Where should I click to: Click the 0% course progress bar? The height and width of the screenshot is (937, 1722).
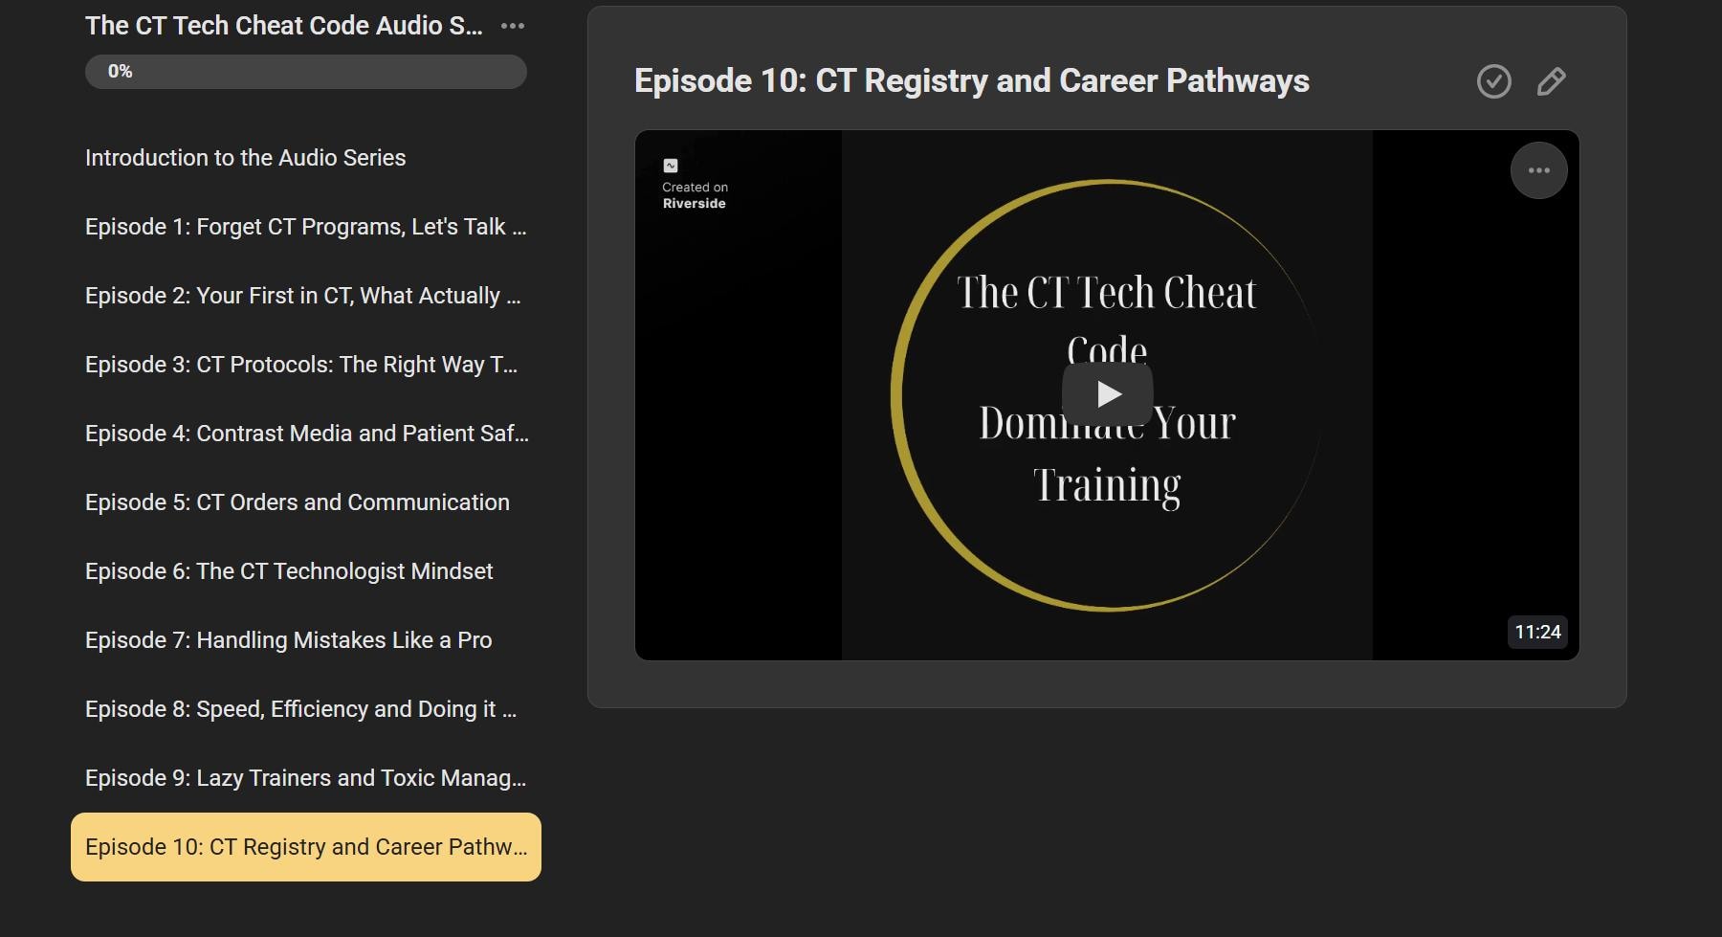pyautogui.click(x=306, y=72)
